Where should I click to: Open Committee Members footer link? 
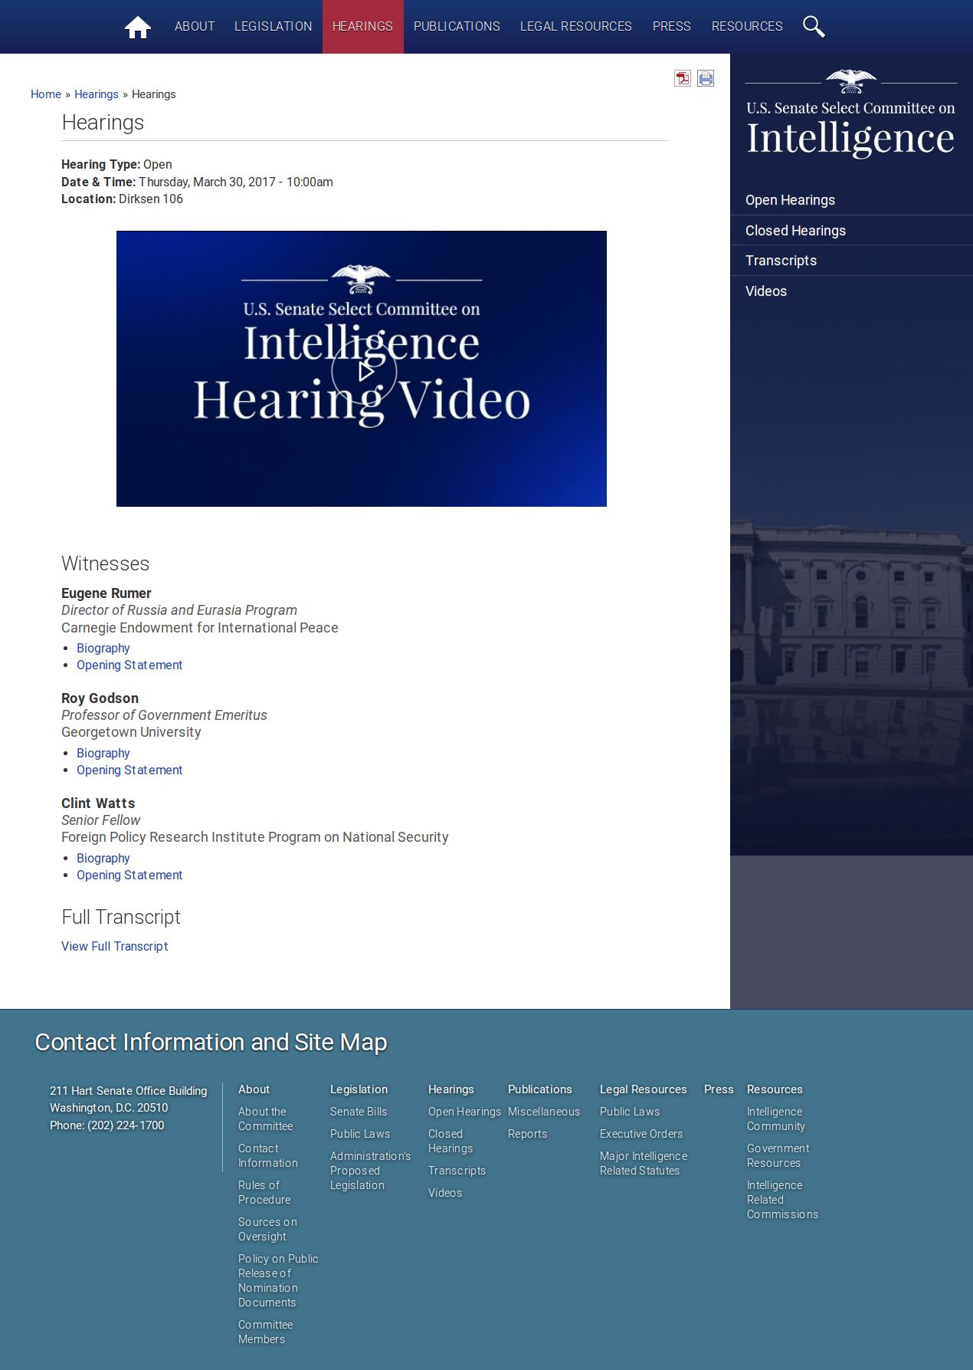tap(265, 1332)
